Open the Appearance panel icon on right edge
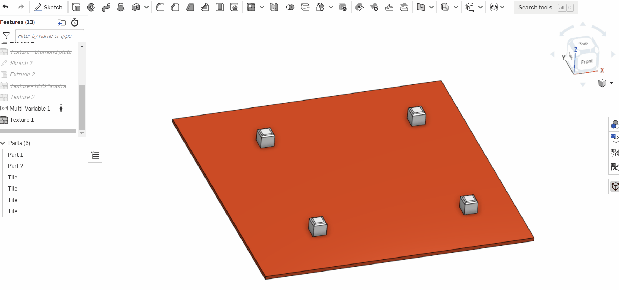Viewport: 619px width, 290px height. pos(614,125)
